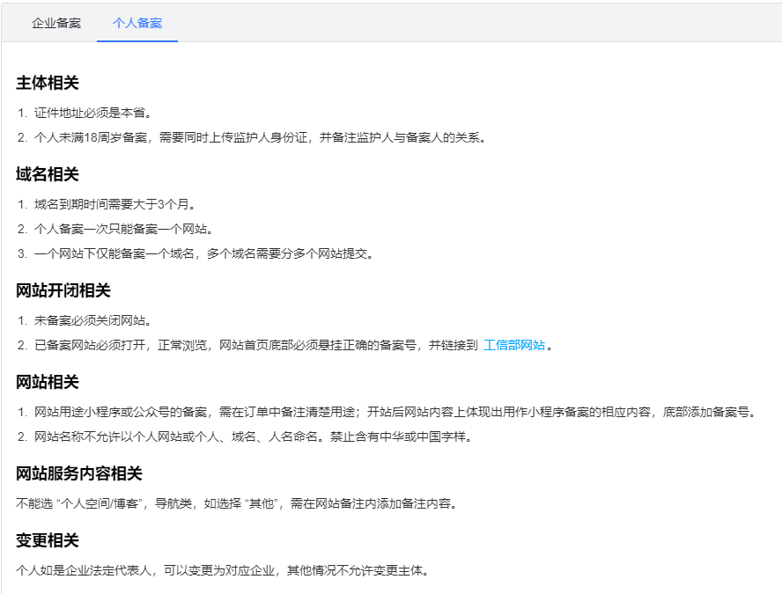Click the 网站开闭相关 heading

tap(63, 290)
